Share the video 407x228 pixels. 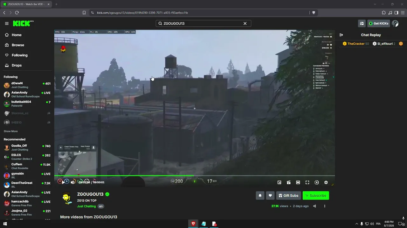(x=314, y=206)
